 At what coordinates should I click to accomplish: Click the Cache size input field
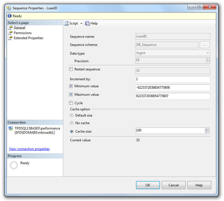pyautogui.click(x=170, y=131)
